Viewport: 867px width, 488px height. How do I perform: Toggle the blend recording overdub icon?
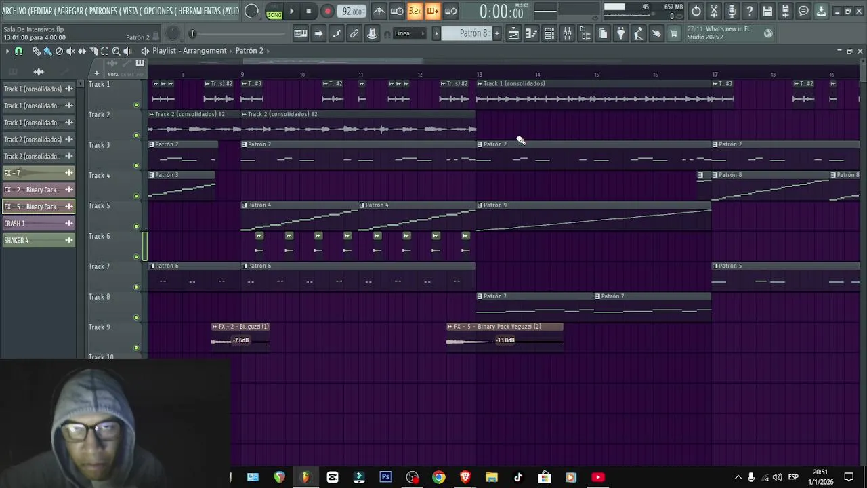click(432, 12)
